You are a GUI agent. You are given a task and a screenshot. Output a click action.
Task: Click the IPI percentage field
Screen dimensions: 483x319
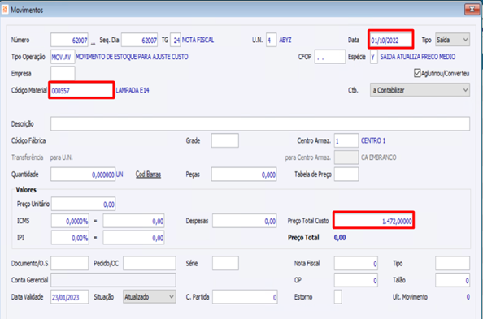click(70, 238)
